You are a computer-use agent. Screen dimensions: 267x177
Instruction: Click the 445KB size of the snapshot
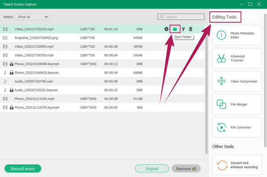tap(138, 38)
